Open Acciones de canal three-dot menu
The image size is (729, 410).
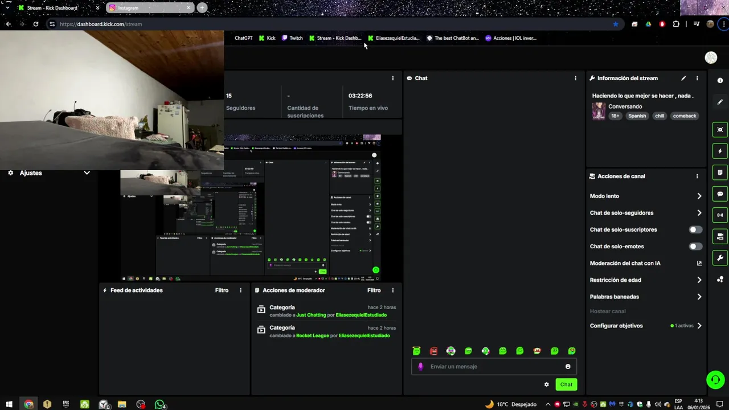[697, 176]
